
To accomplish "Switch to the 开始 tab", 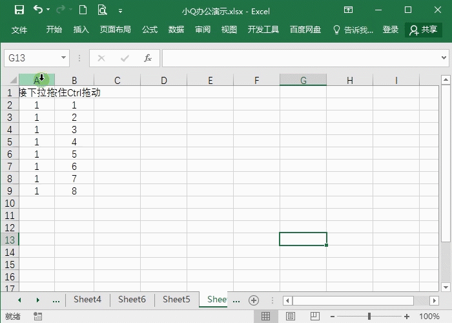I will pos(54,30).
